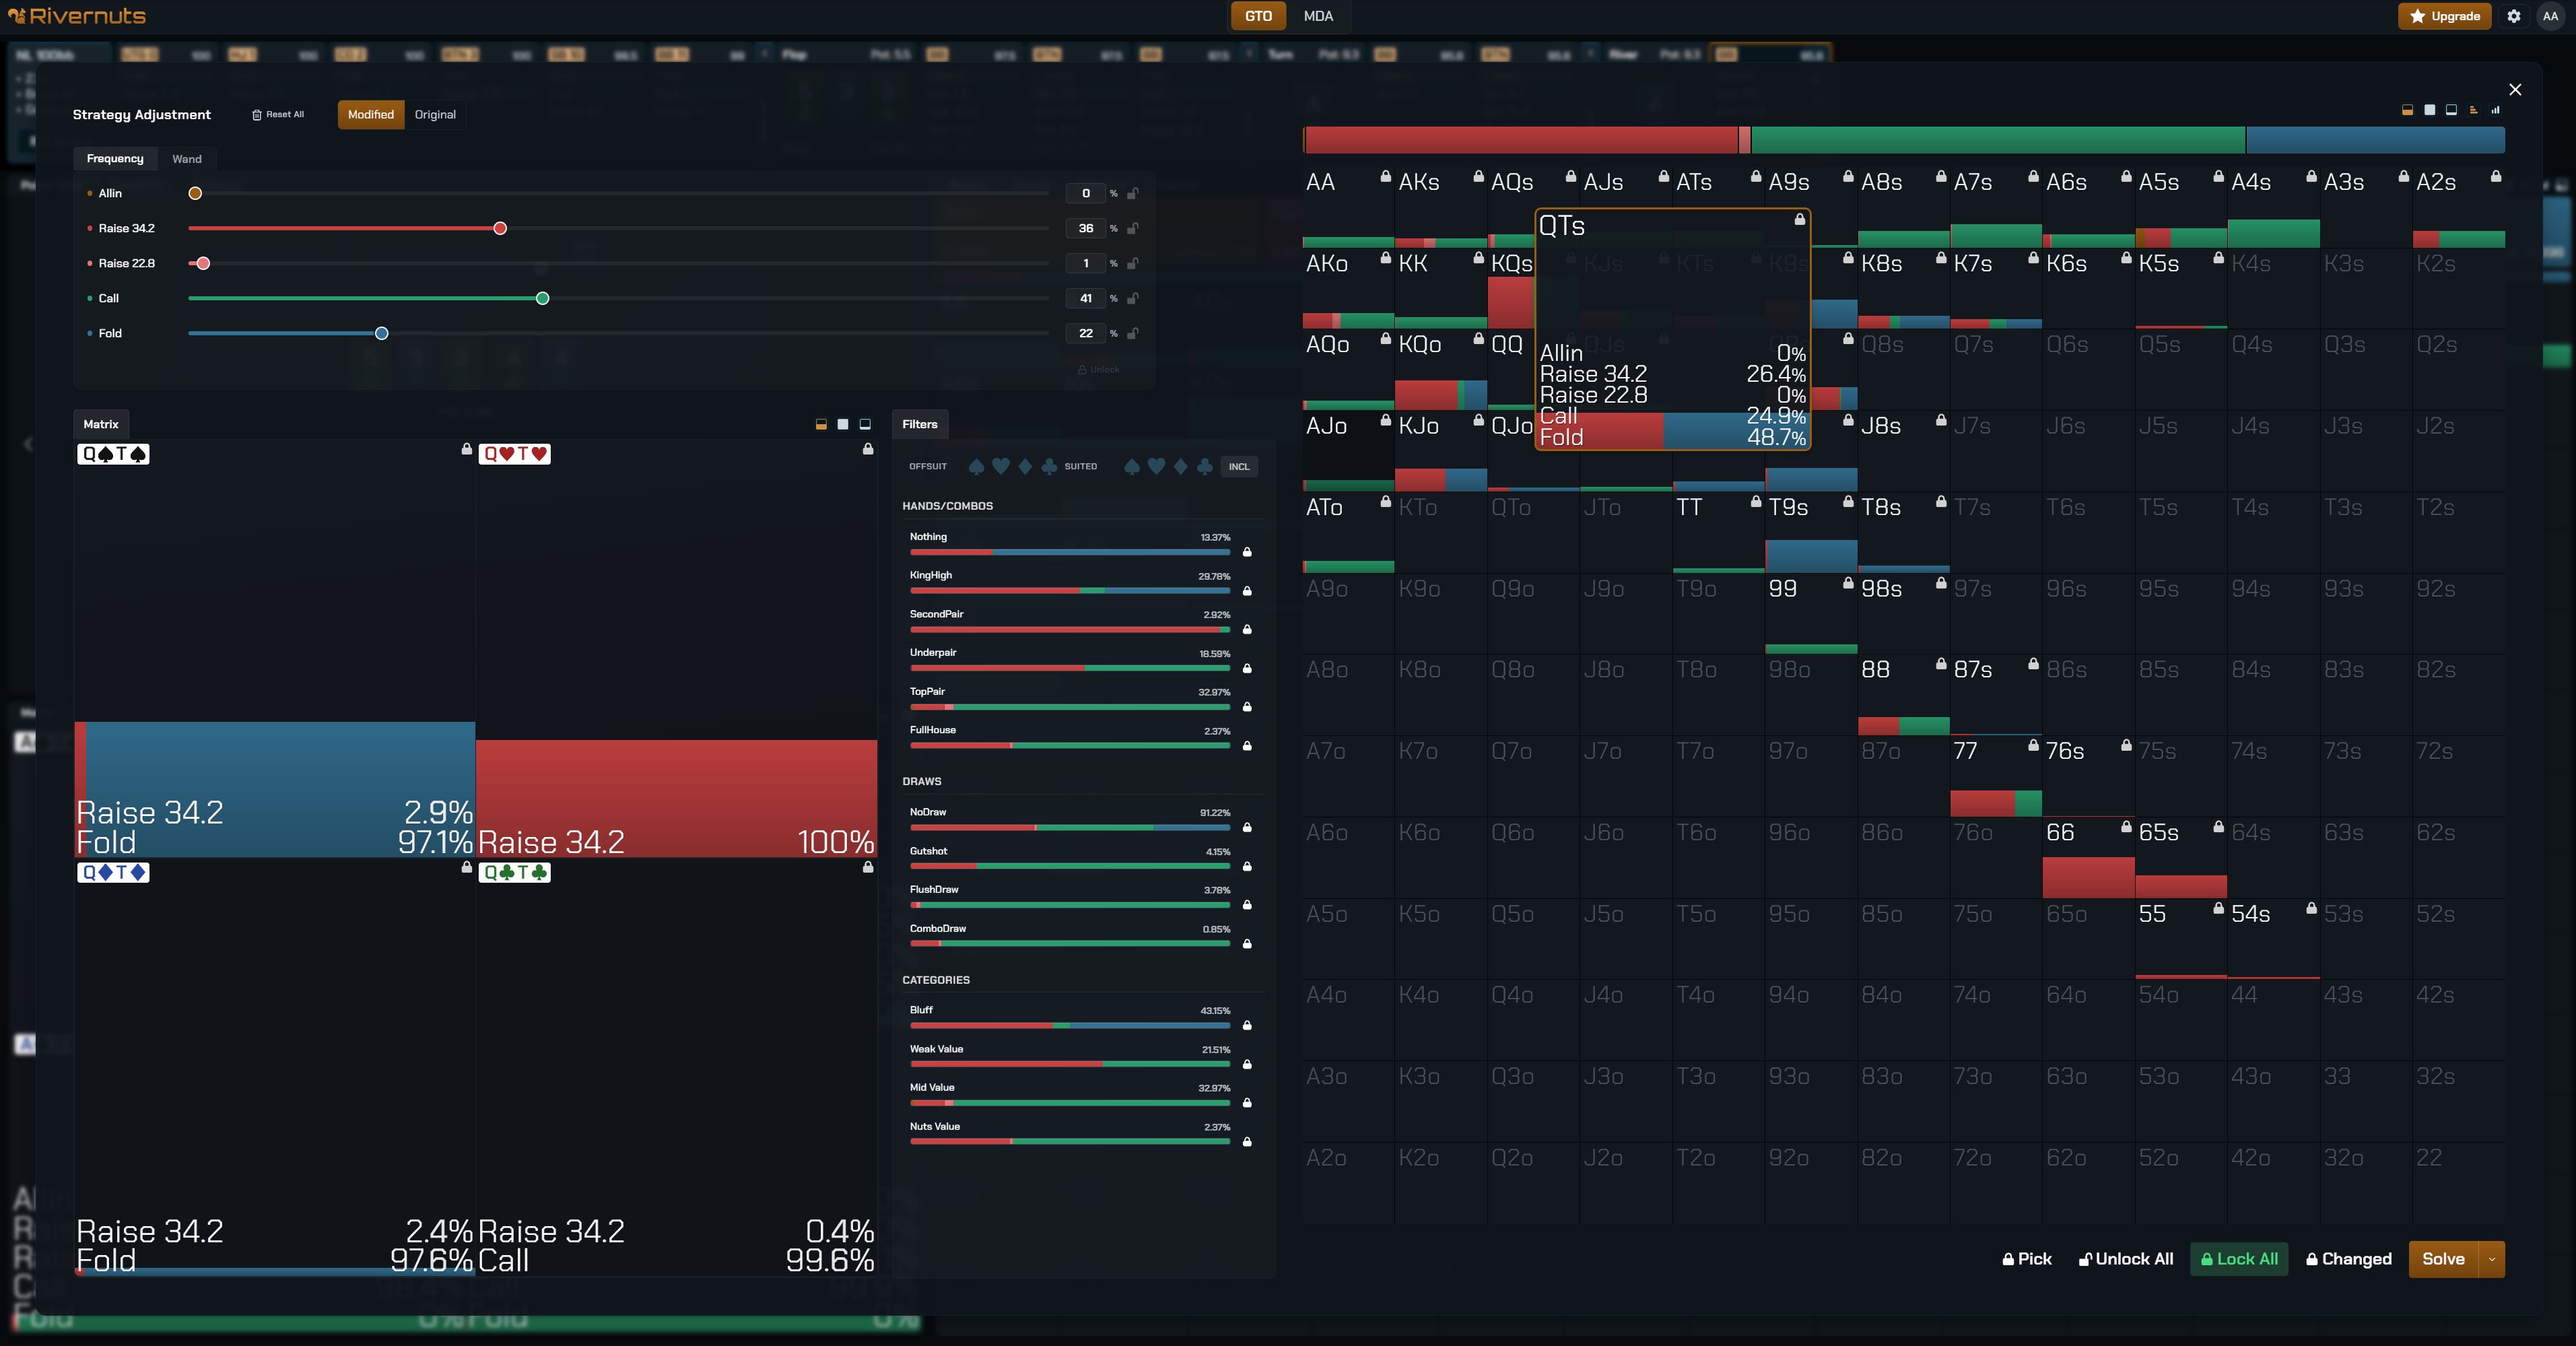Click the bar chart view icon
This screenshot has height=1346, width=2576.
click(x=2495, y=110)
